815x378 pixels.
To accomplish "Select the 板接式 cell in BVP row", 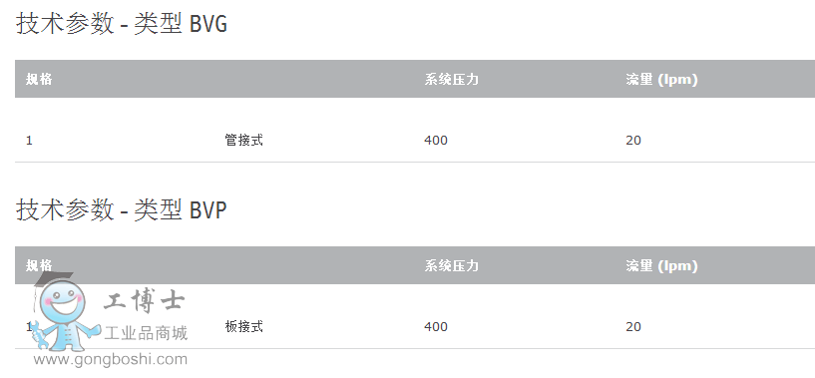I will pos(243,326).
